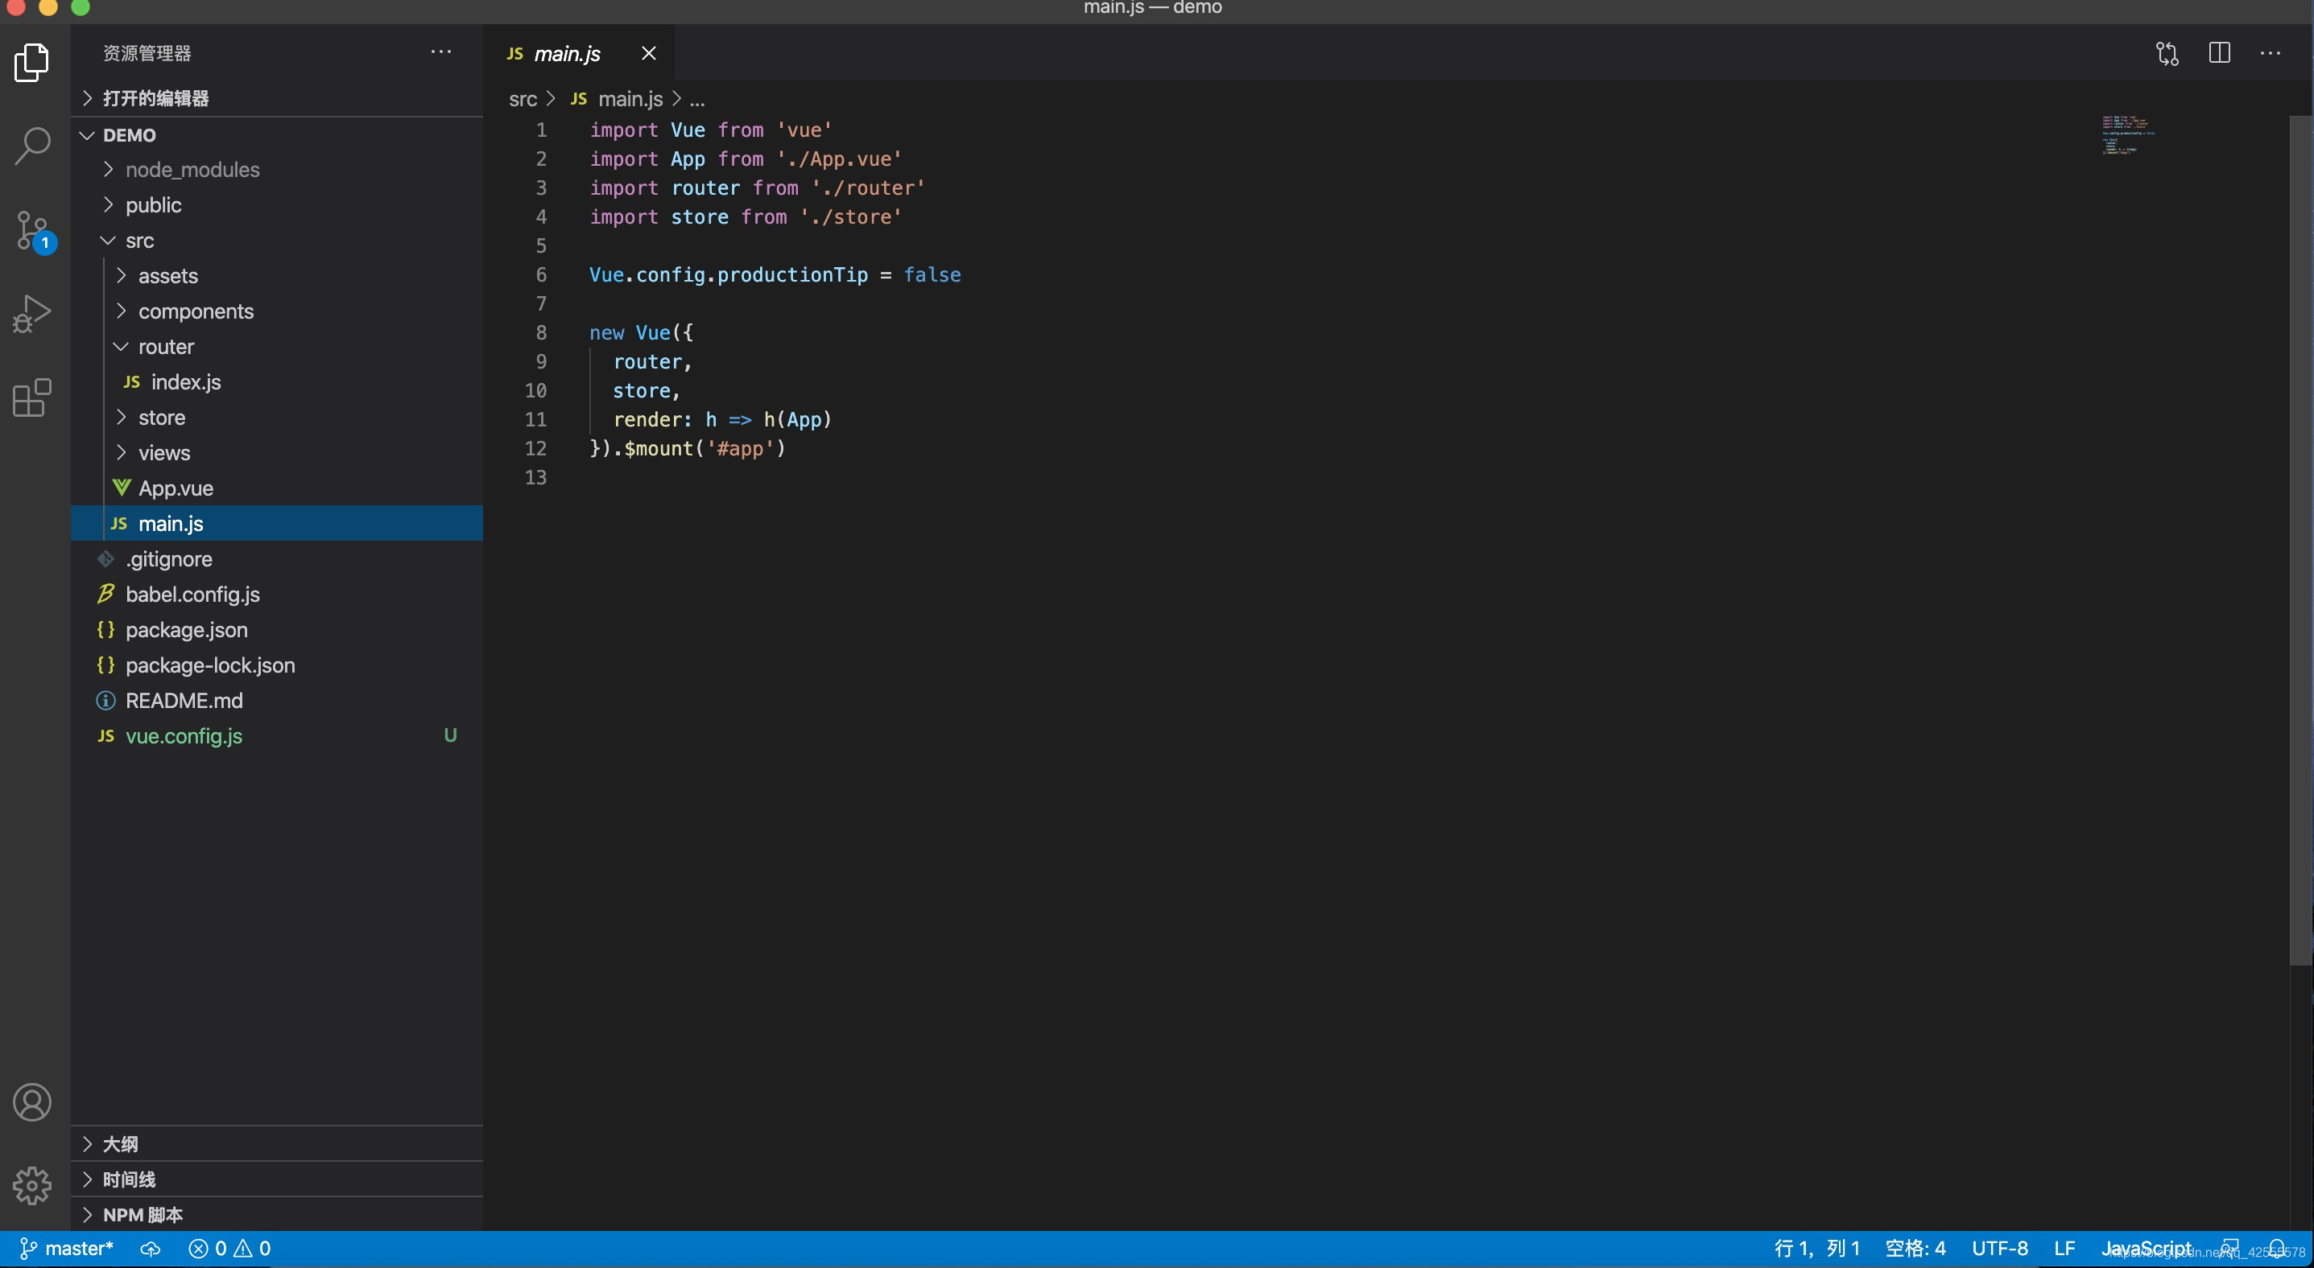2314x1268 pixels.
Task: Click the JS icon beside index.js
Action: click(x=132, y=381)
